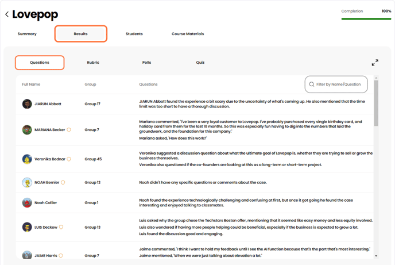Click Mariana Becker's badge icon

(69, 130)
